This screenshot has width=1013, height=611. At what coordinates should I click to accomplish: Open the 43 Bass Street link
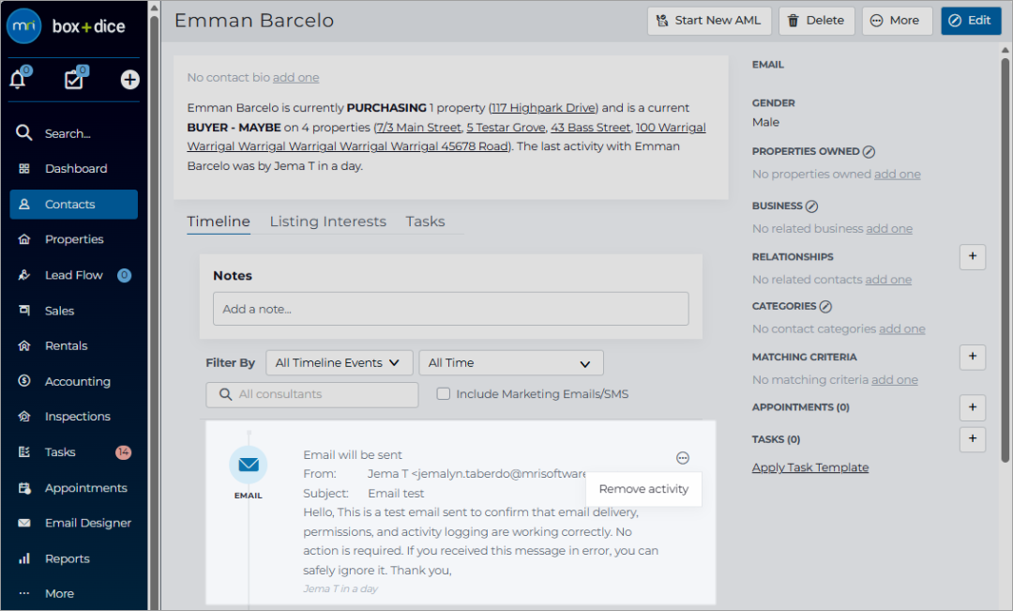591,128
